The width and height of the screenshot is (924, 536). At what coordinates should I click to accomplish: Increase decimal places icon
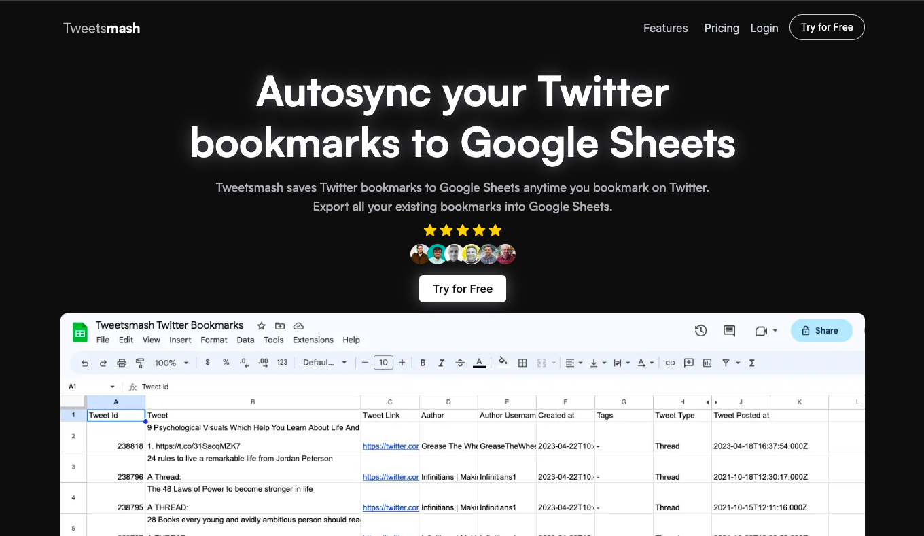point(264,363)
